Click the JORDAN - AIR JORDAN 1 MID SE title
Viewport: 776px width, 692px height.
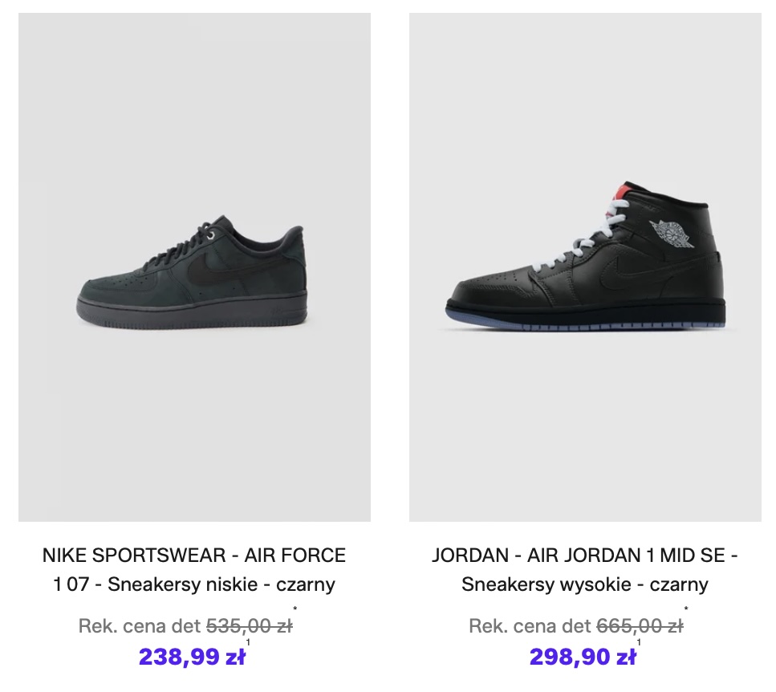[584, 555]
